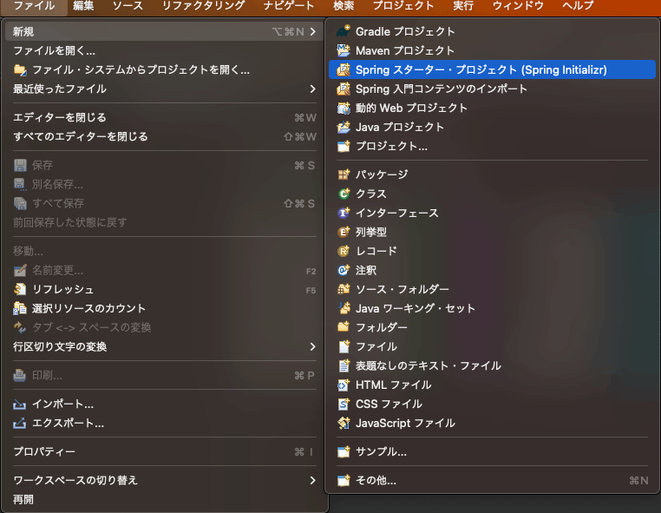Select the 名前変更... menu entry
Image resolution: width=661 pixels, height=513 pixels.
click(x=165, y=271)
